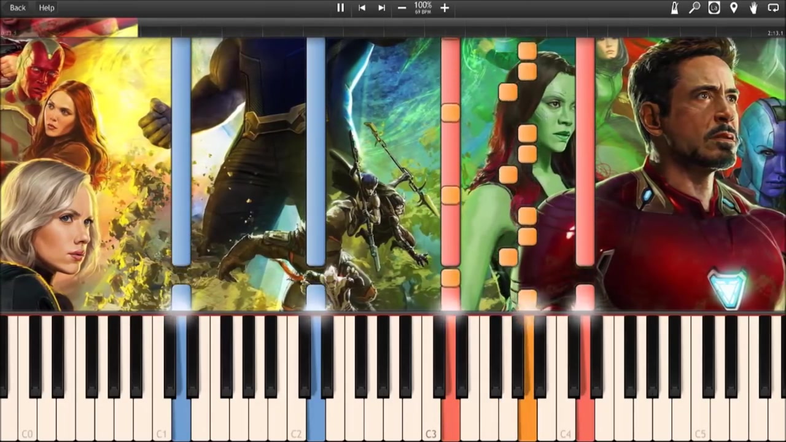Screen dimensions: 786x442
Task: Play the C0 piano key
Action: [28, 379]
